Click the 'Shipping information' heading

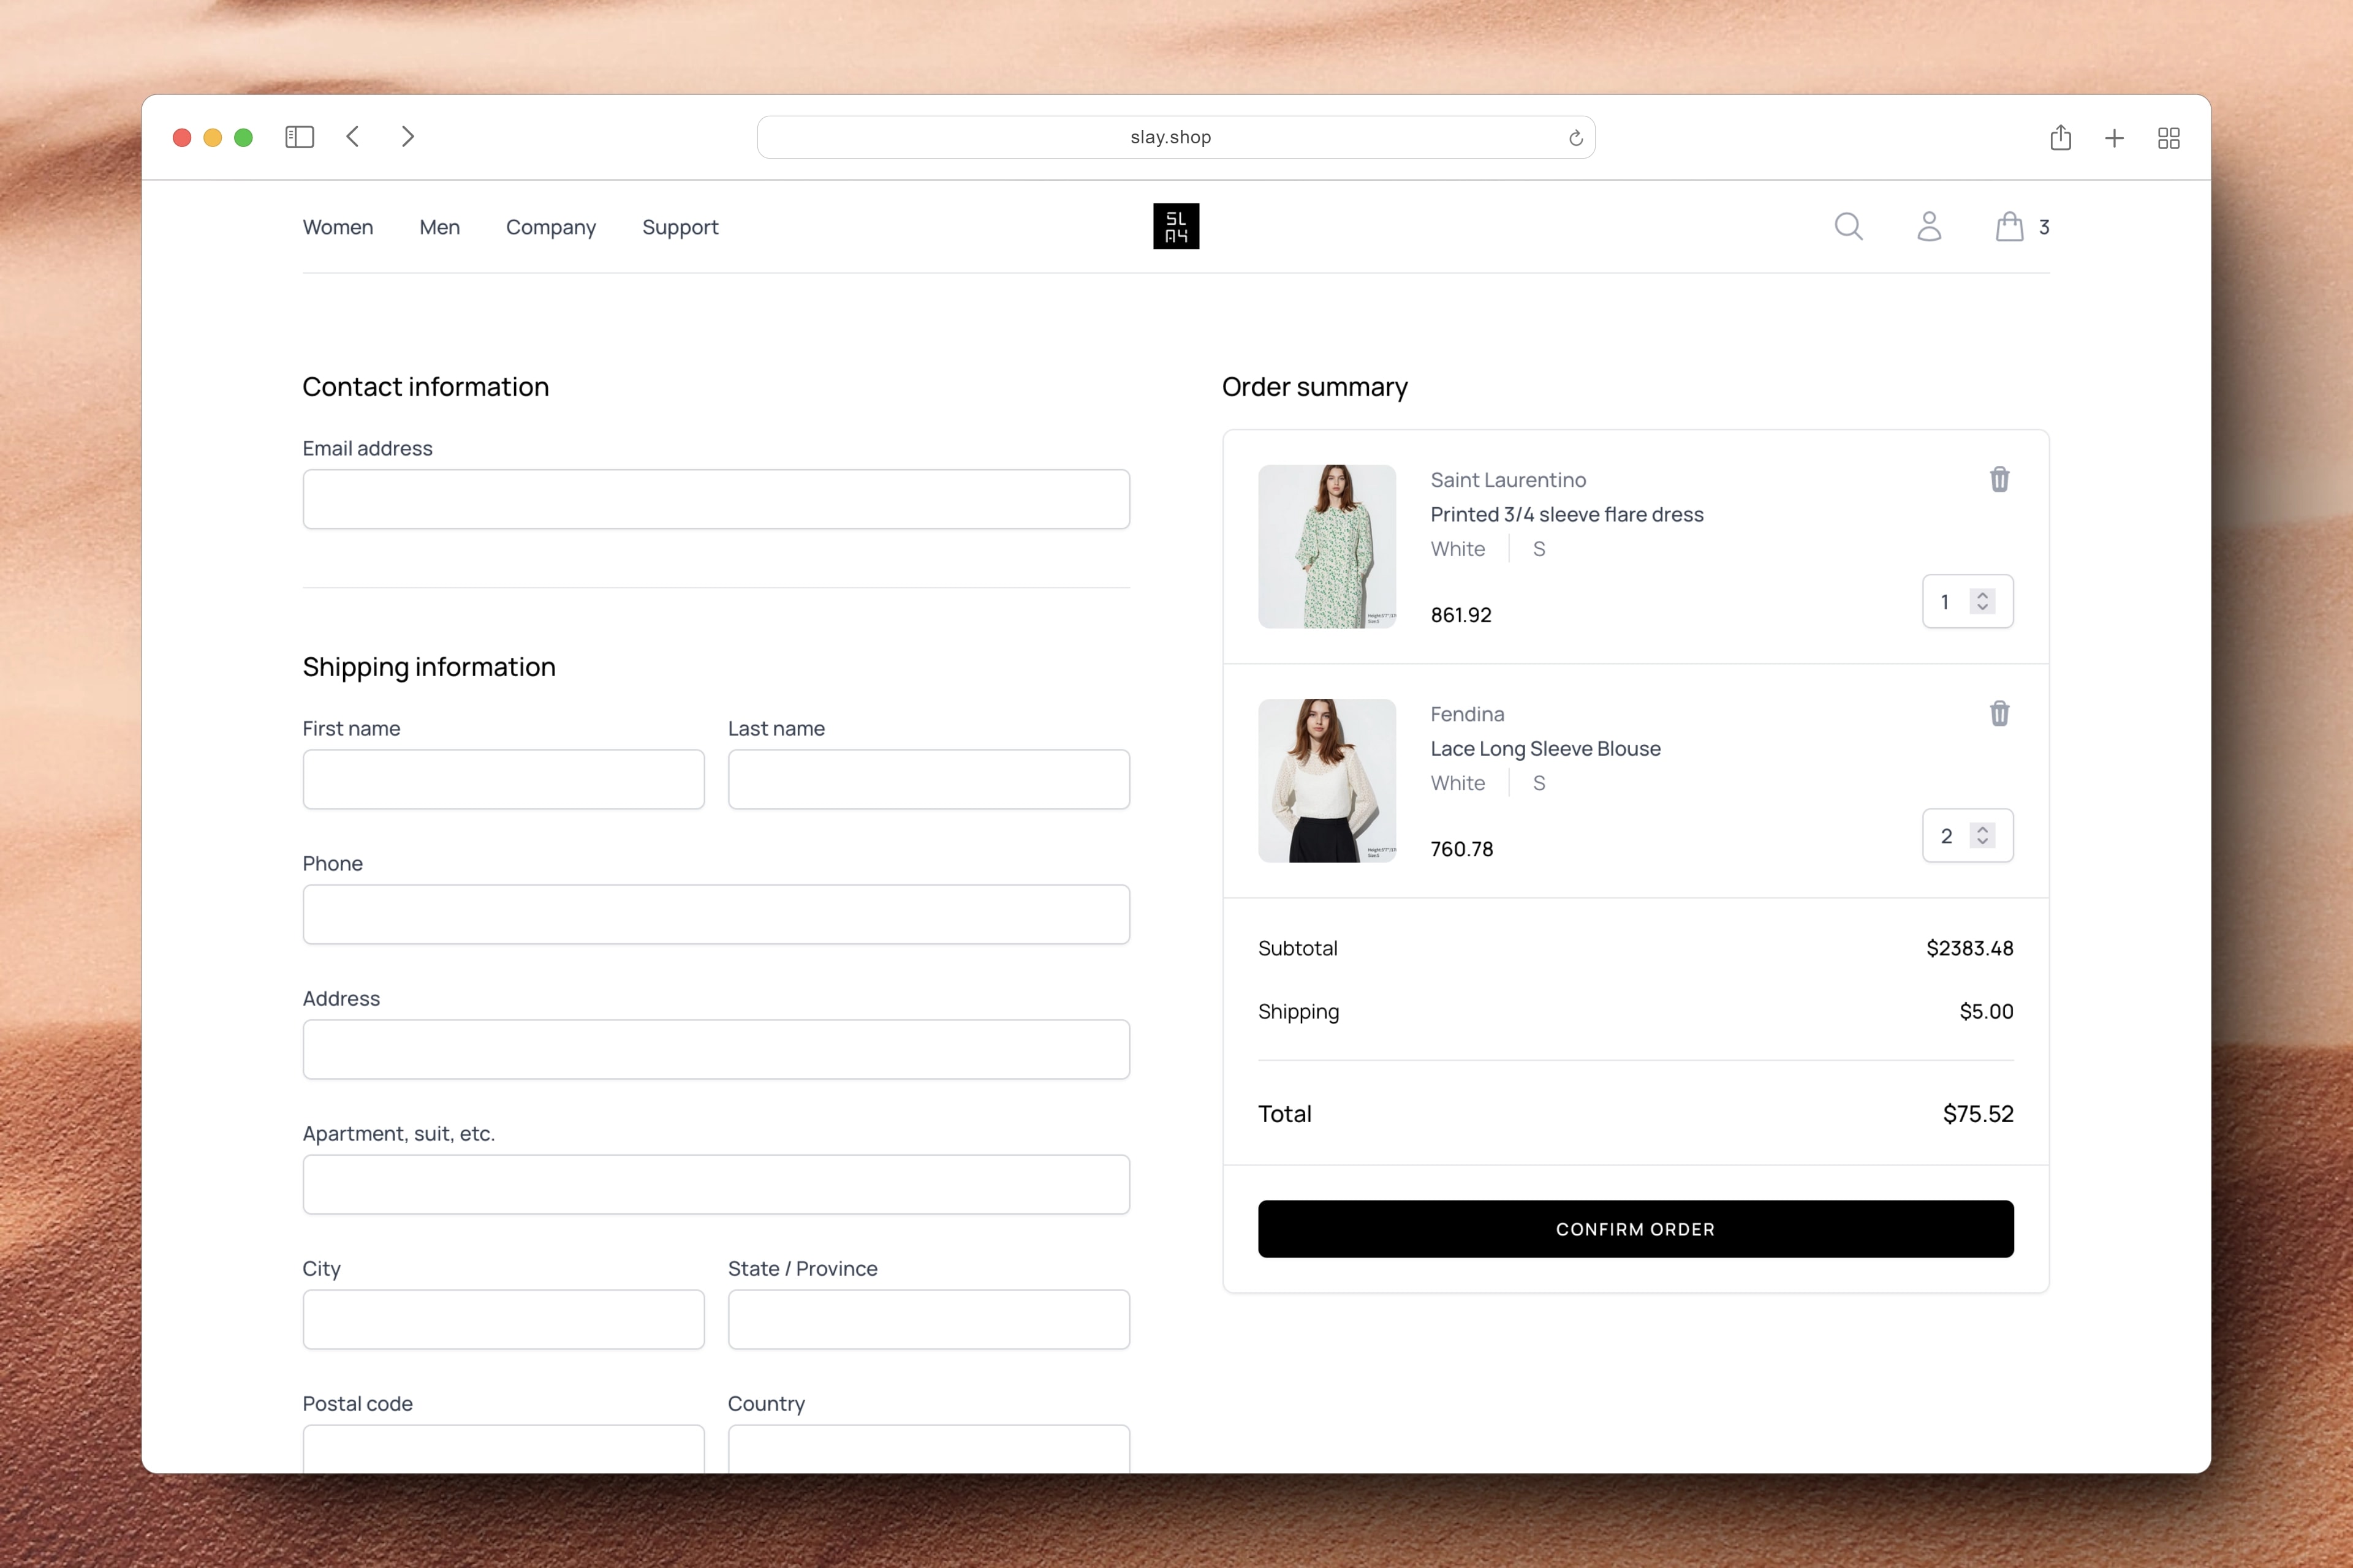428,667
